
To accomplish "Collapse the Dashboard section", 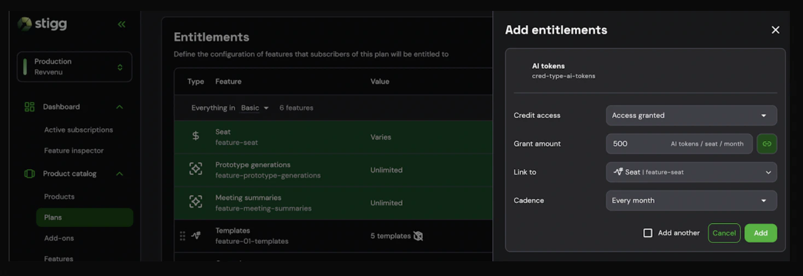I will pos(120,107).
